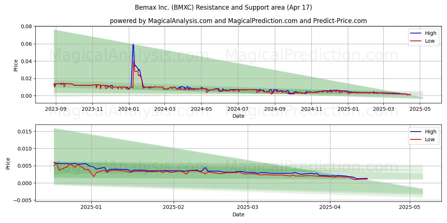Click the '2024-07' x-axis label in top chart
447x223 pixels.
pyautogui.click(x=238, y=109)
